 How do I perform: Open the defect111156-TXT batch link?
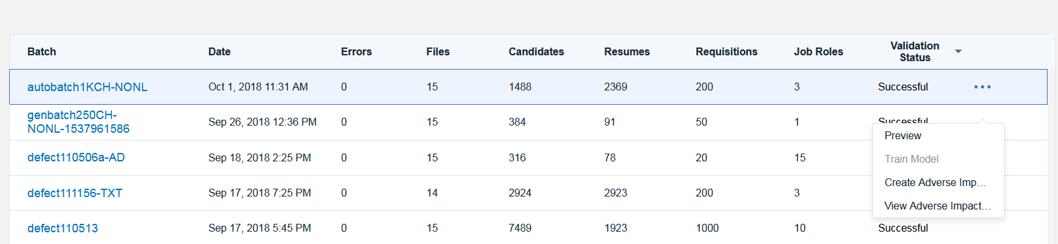75,193
